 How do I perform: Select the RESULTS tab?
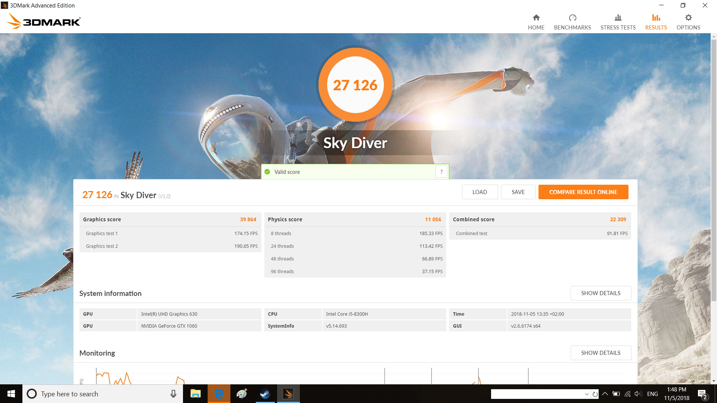(656, 22)
